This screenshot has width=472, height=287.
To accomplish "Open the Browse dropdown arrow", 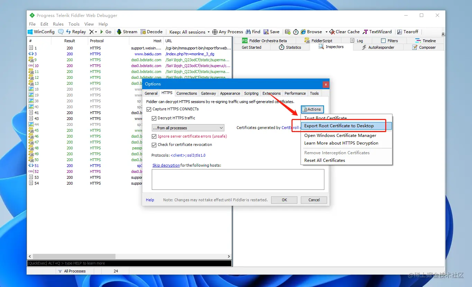I will (x=326, y=32).
